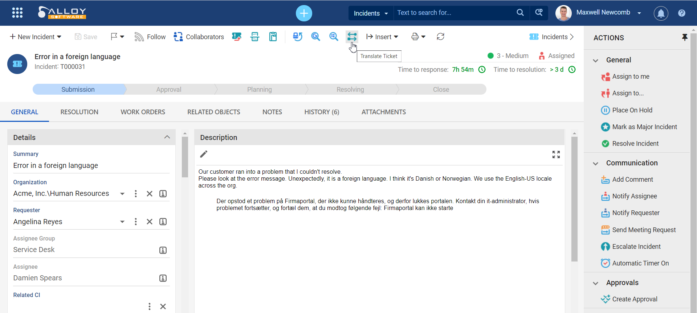Collapse the Approvals actions group
This screenshot has height=313, width=697.
coord(595,283)
